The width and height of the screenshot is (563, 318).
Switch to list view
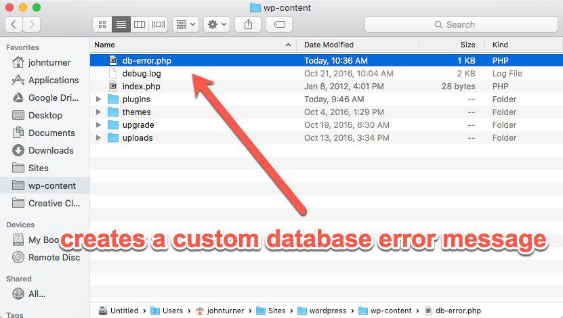[121, 25]
